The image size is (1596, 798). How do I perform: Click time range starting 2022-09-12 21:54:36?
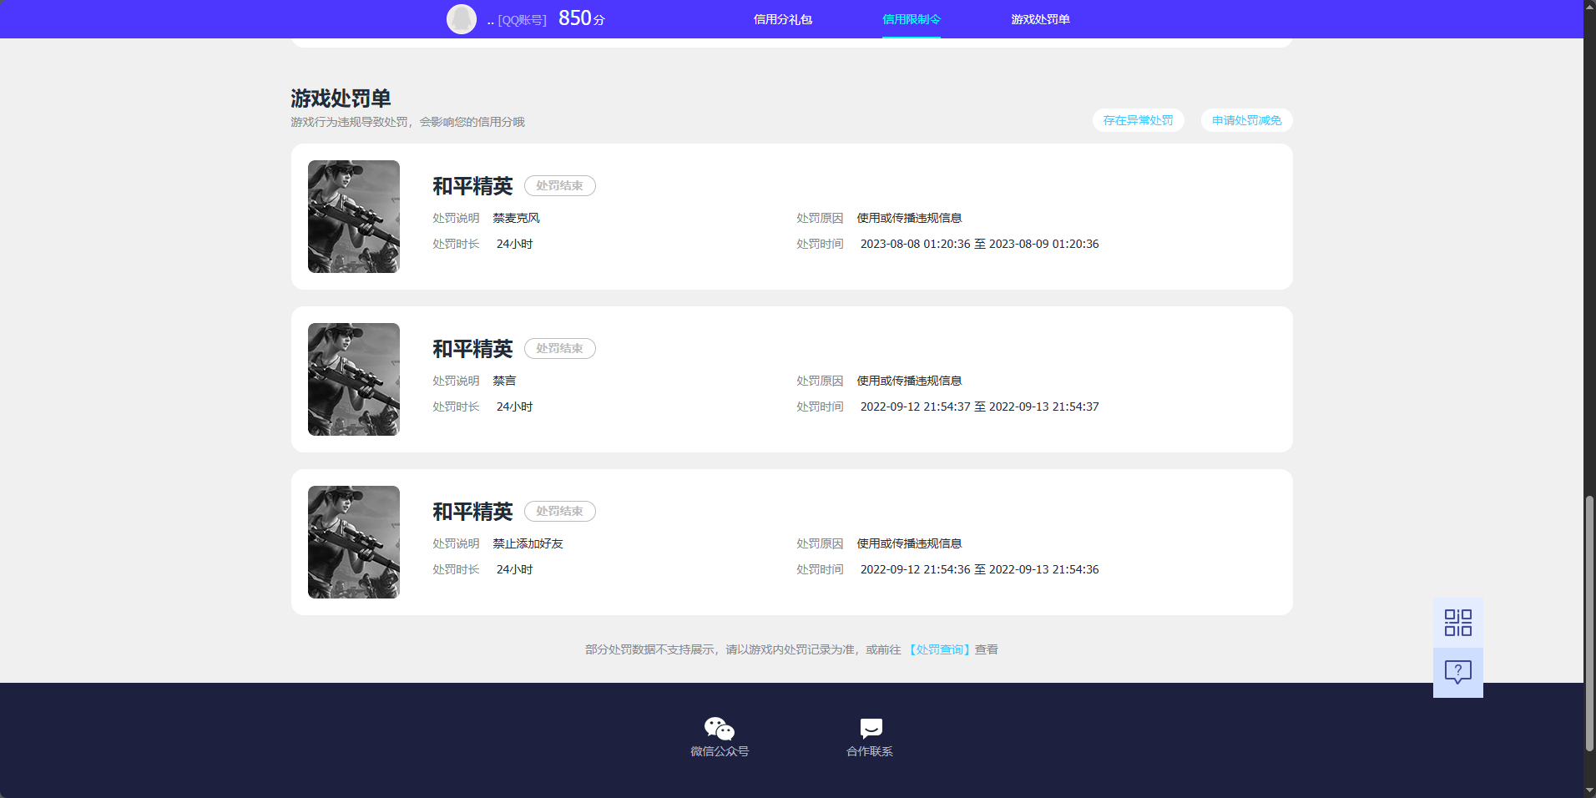979,569
